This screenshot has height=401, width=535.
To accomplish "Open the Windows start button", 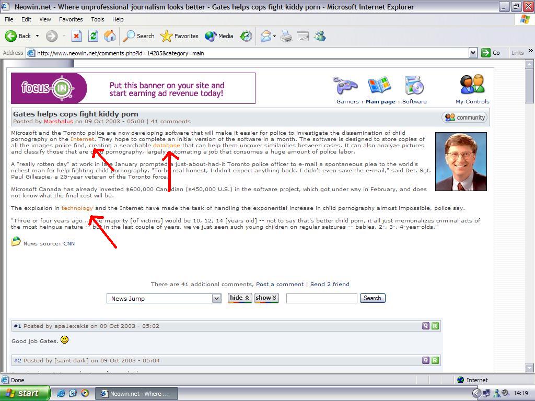I will point(25,393).
